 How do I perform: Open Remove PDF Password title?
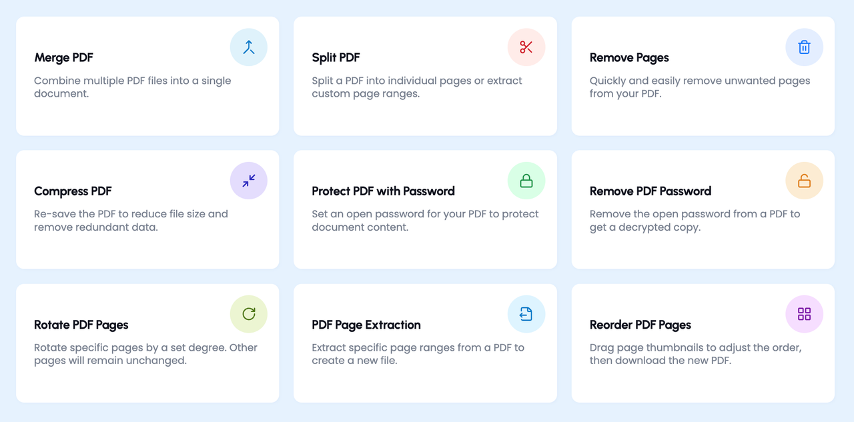[x=650, y=191]
